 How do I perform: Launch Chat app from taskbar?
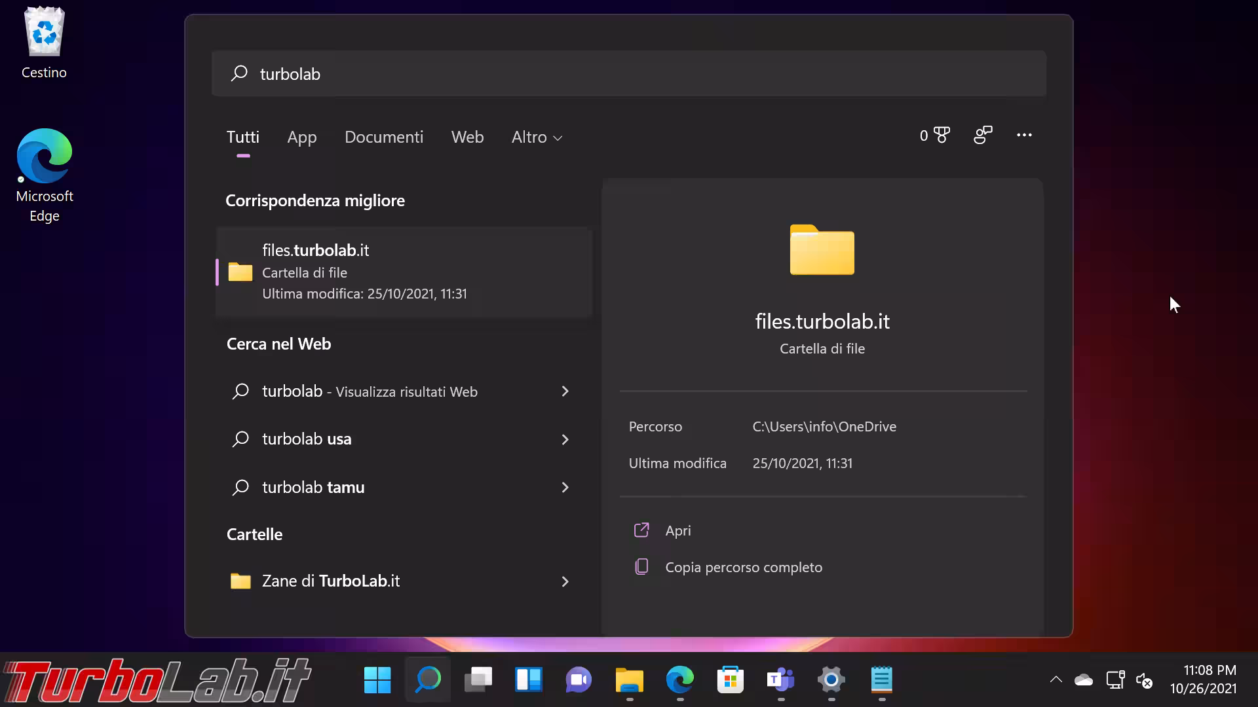point(579,680)
